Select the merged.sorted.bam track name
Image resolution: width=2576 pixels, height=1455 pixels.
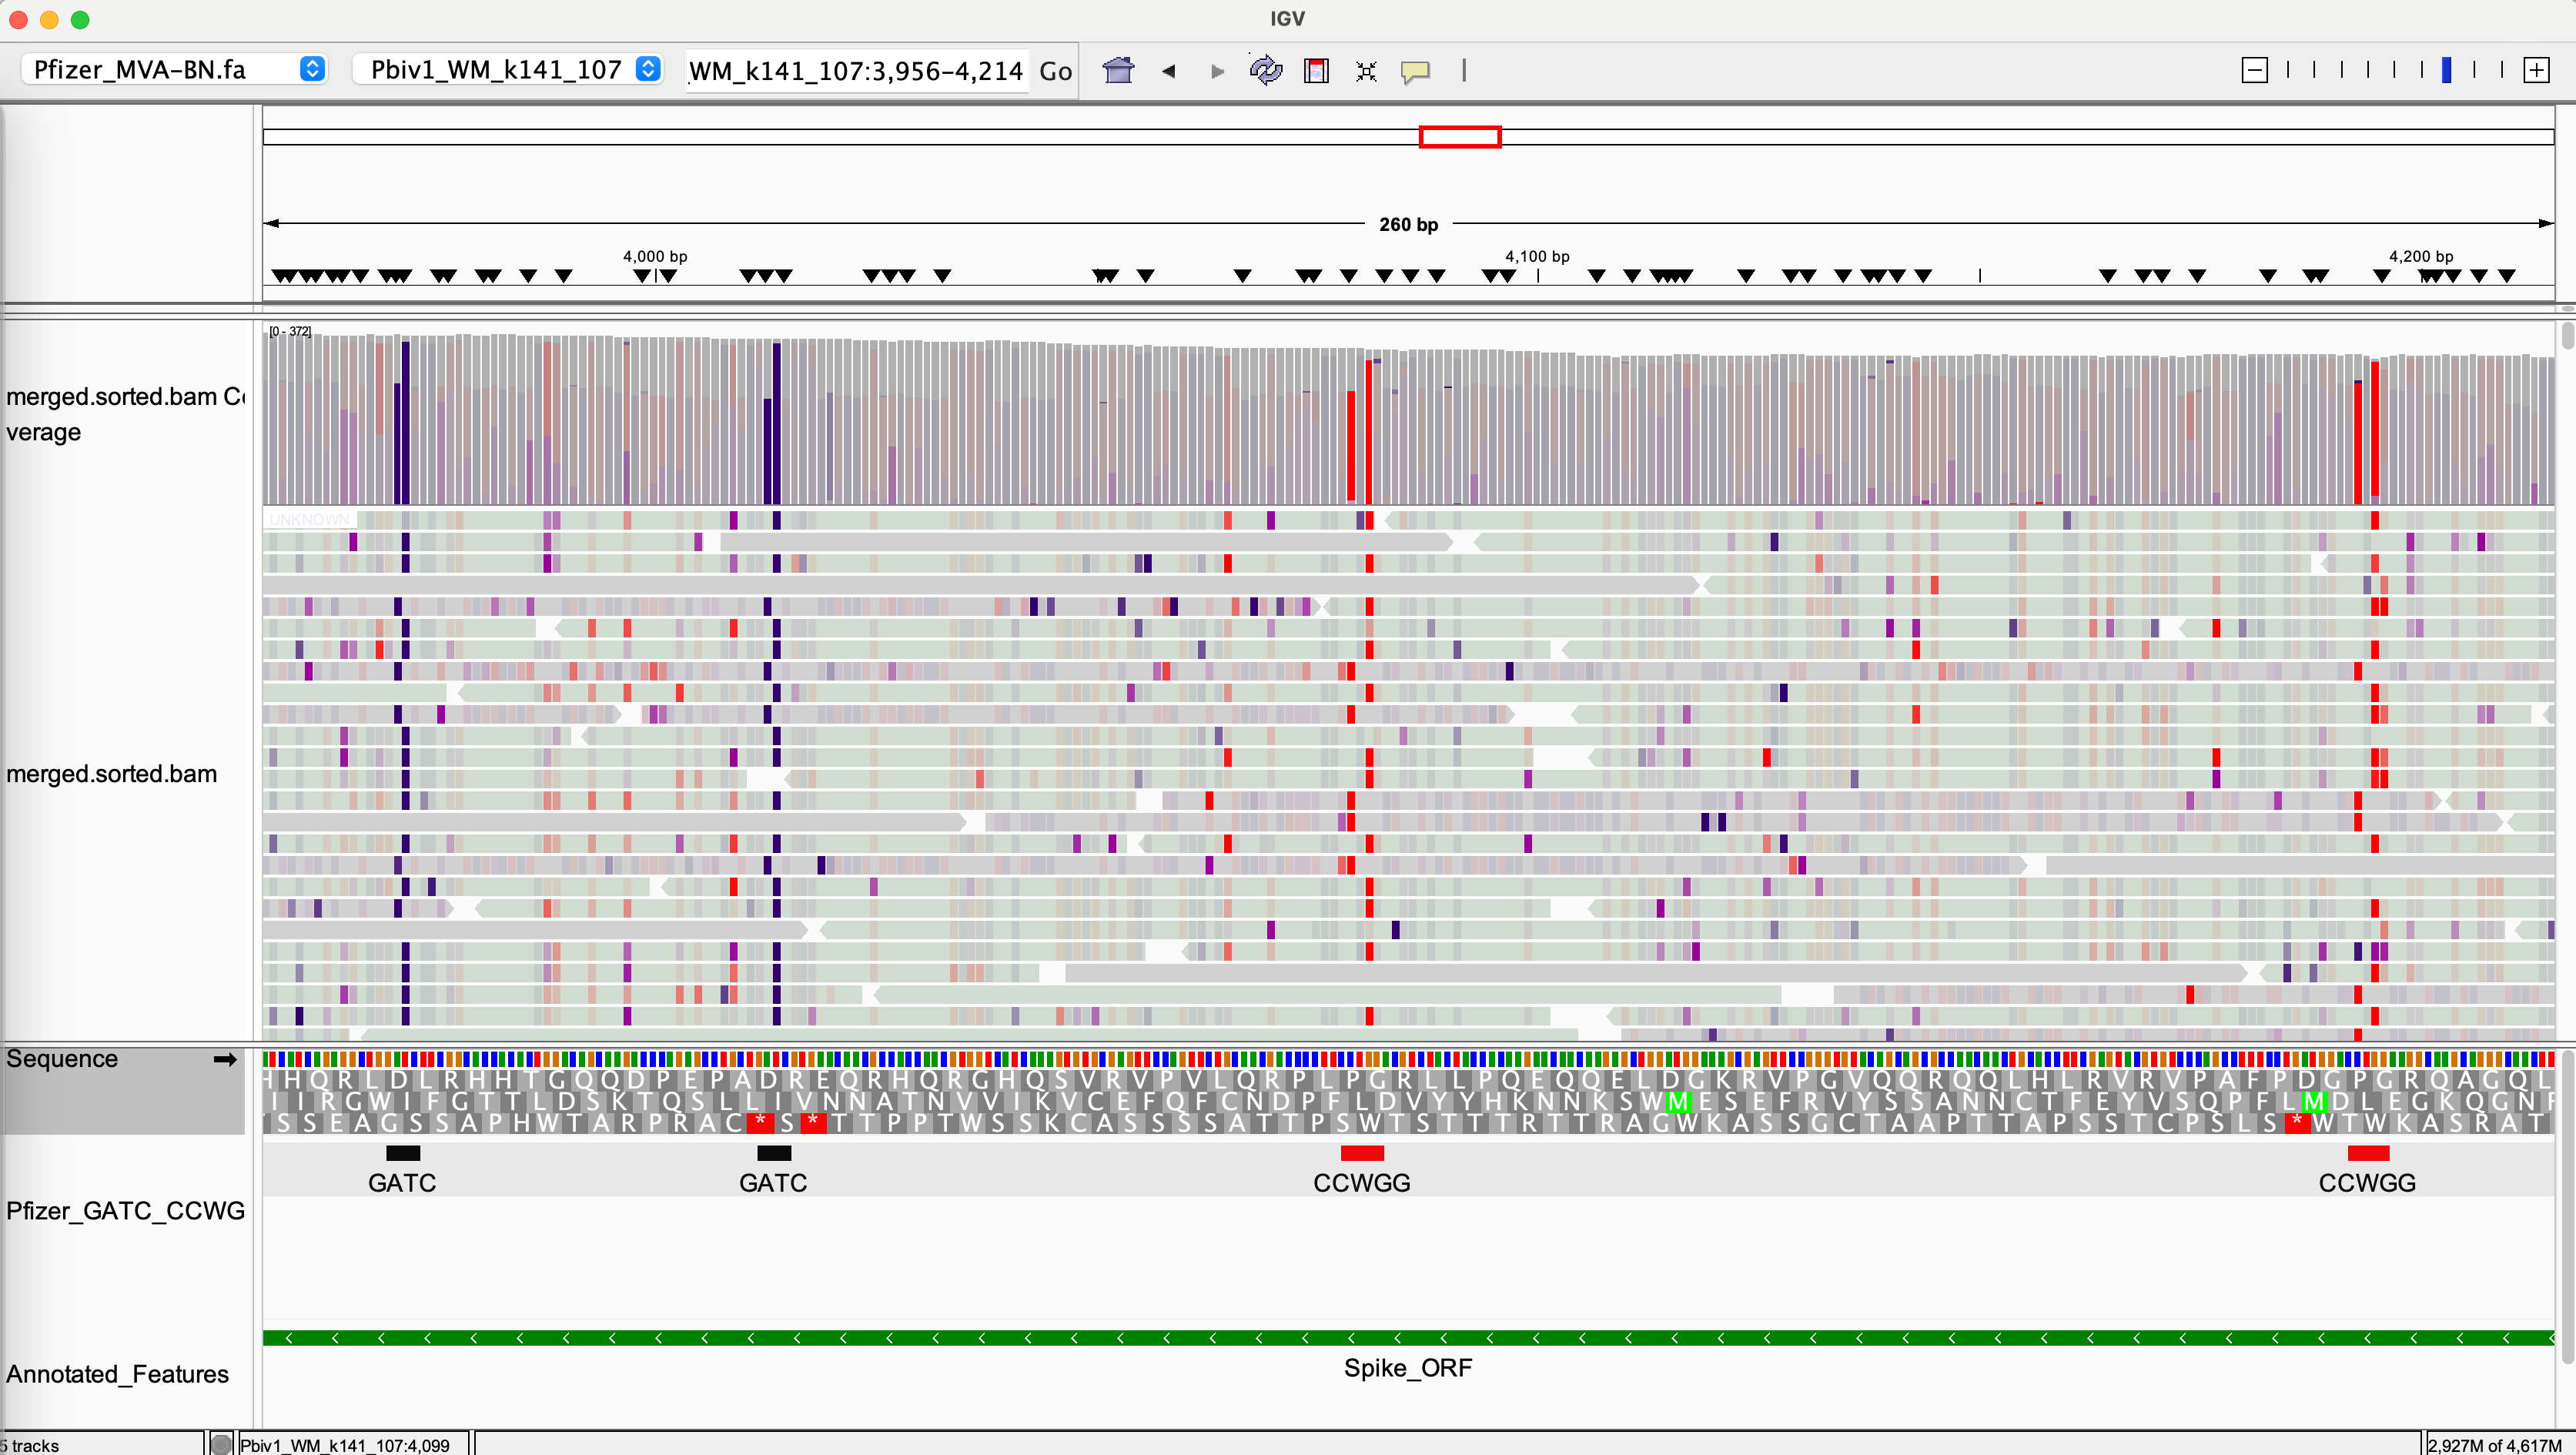pos(112,774)
